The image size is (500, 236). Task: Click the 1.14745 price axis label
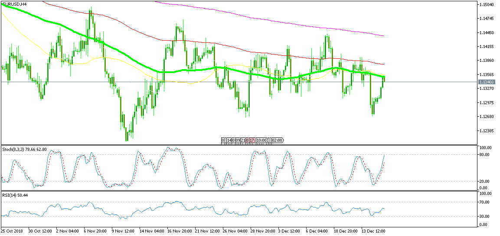pyautogui.click(x=486, y=19)
